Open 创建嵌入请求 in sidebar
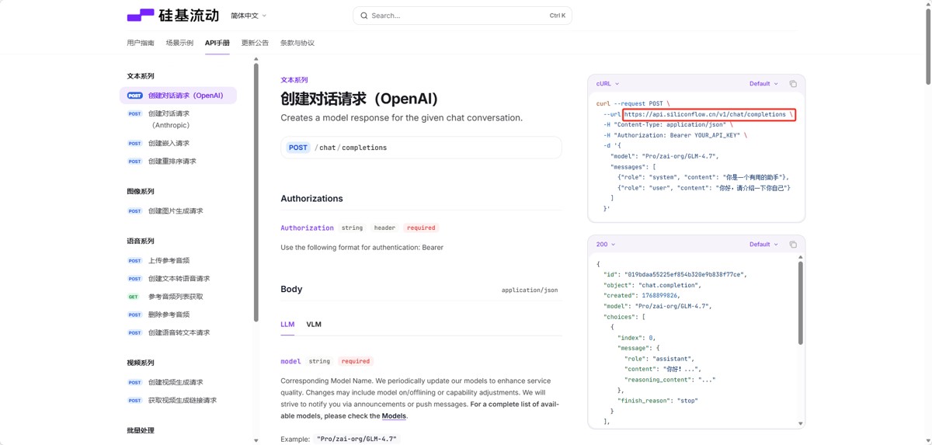 pos(178,143)
